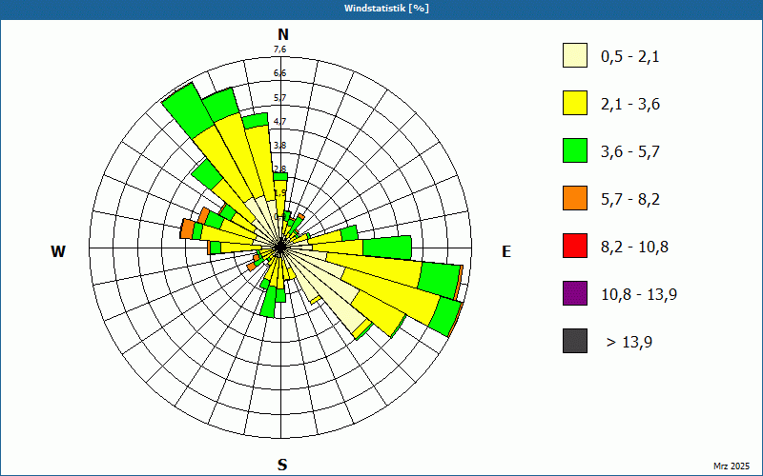Click the red 8,2 - 10,8 legend swatch
763x476 pixels.
575,246
